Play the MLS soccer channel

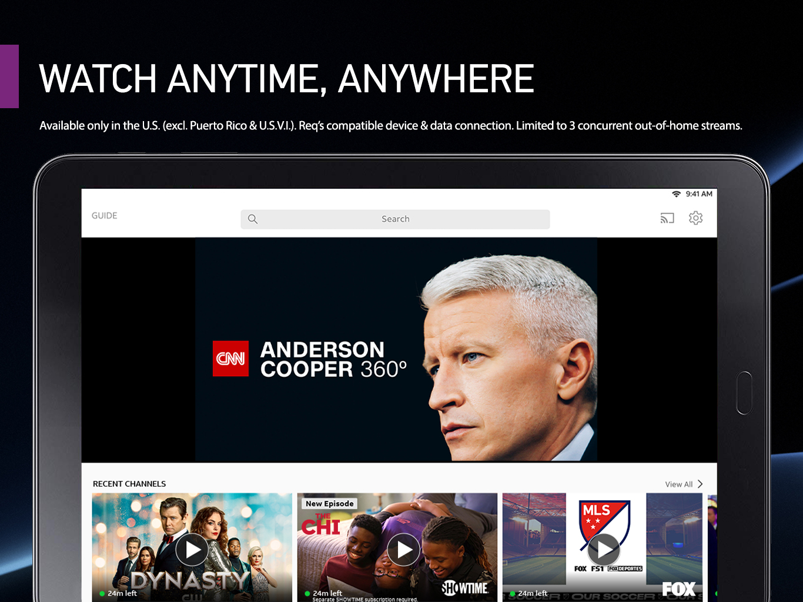(603, 550)
